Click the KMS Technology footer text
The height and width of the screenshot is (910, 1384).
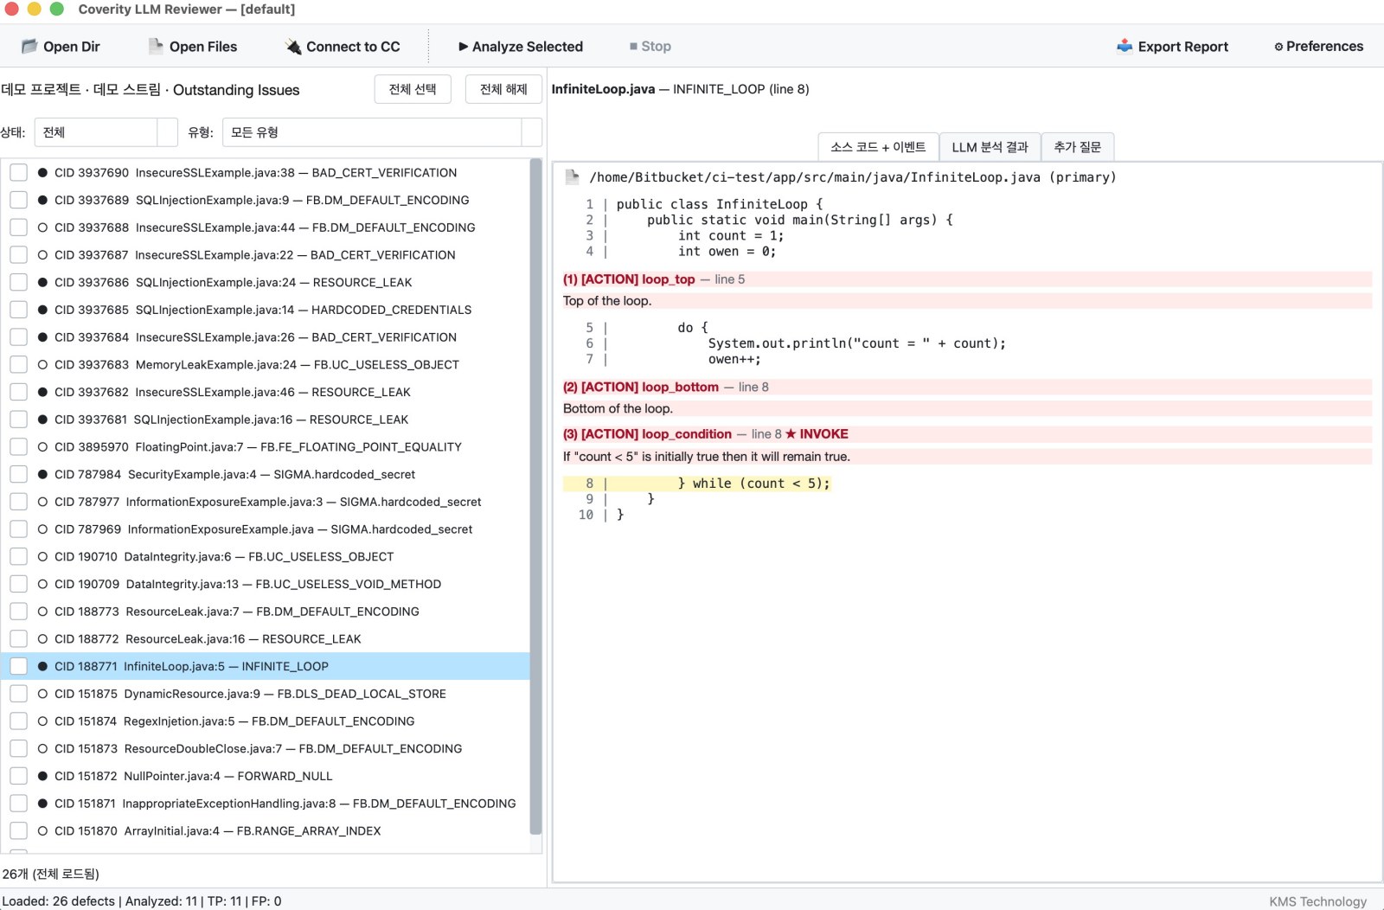click(1317, 901)
